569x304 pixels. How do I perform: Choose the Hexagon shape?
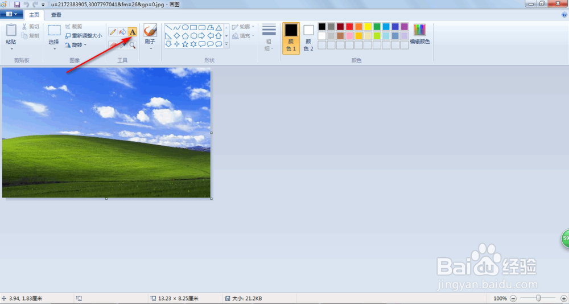click(193, 36)
